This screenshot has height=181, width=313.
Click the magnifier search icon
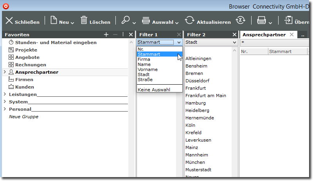(126, 21)
